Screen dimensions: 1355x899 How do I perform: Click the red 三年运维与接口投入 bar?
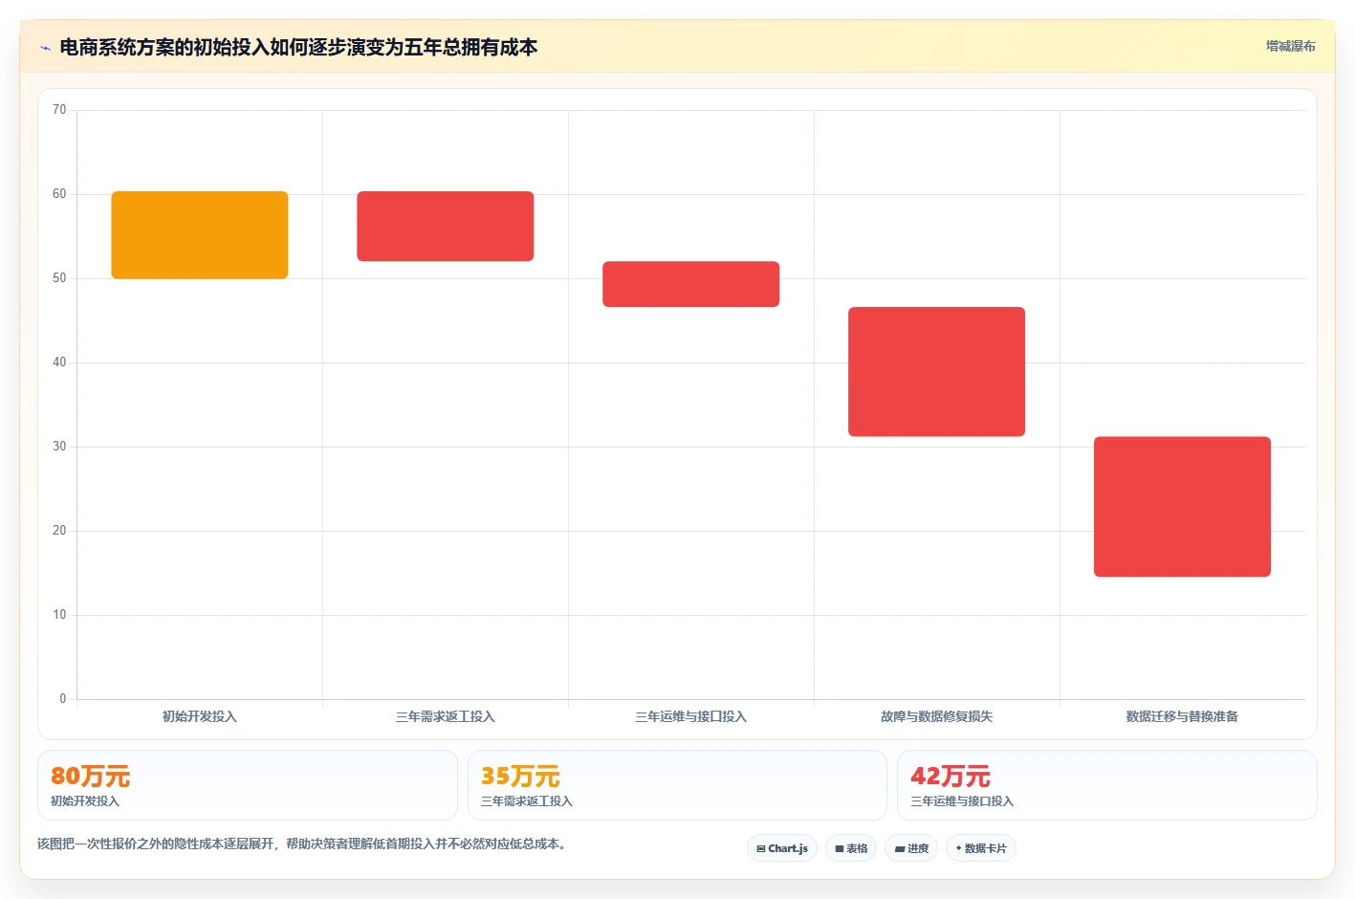tap(691, 284)
